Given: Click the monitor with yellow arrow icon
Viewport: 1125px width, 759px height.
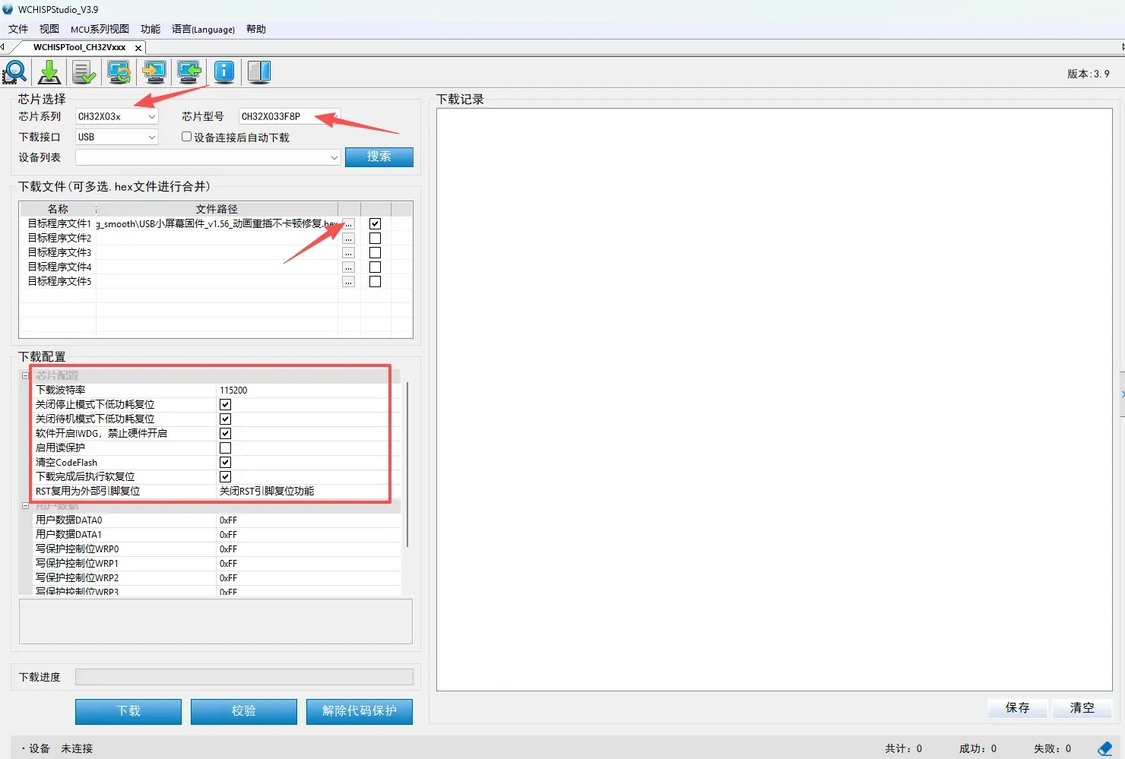Looking at the screenshot, I should (154, 72).
